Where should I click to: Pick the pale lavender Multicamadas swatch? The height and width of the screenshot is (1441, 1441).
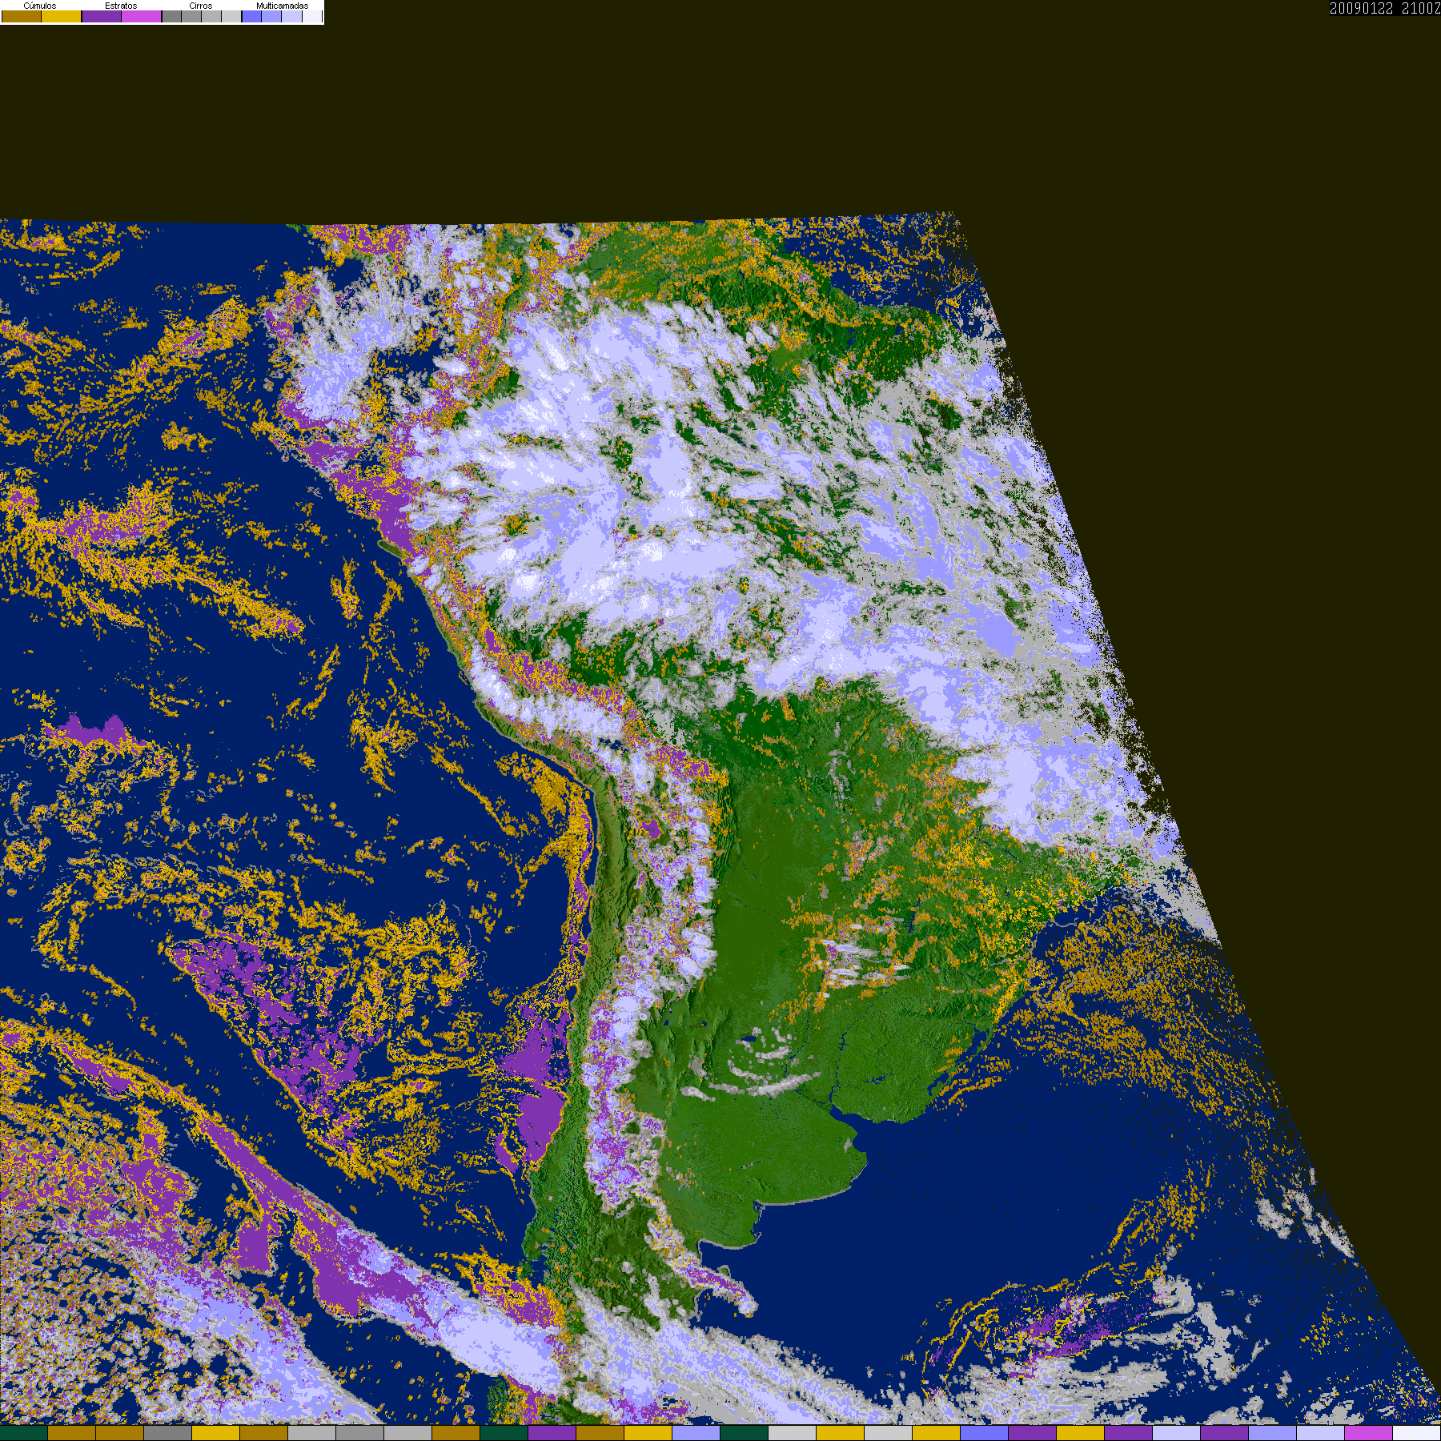[x=291, y=16]
